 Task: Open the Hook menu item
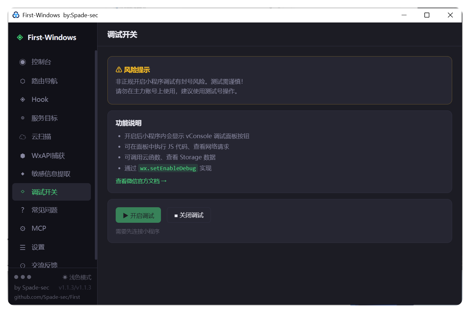tap(52, 99)
